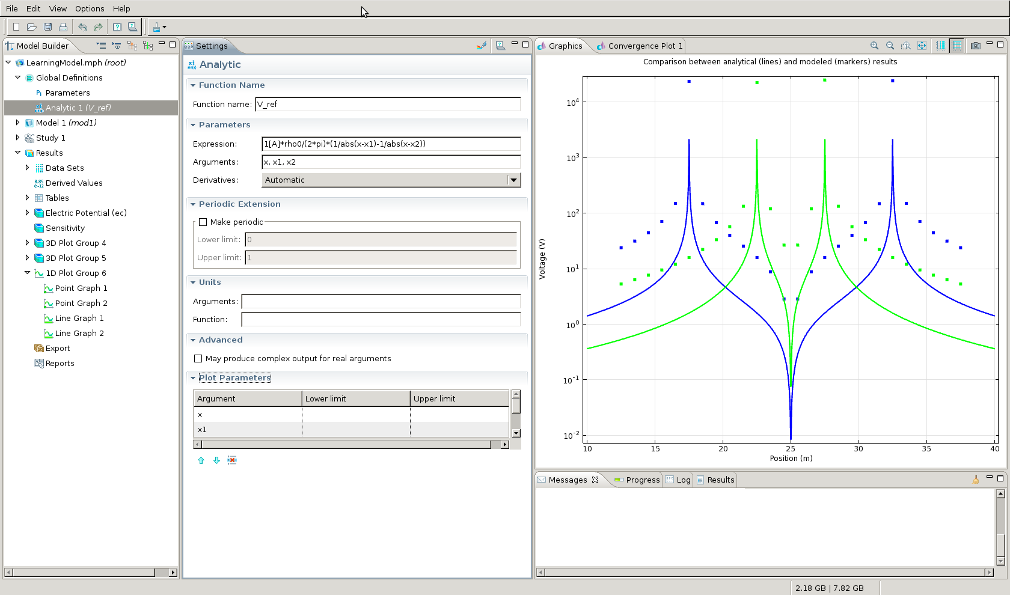Click the Zoom Extents icon in Graphics
The height and width of the screenshot is (595, 1010).
922,46
